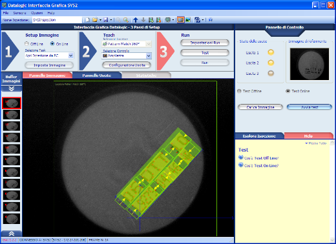The height and width of the screenshot is (244, 336).
Task: Open the Seleziona Task dropdown
Action: [49, 56]
